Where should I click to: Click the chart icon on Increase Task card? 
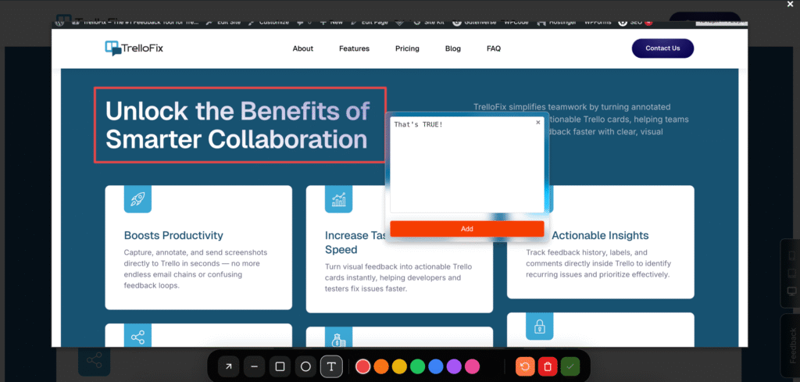pos(339,199)
